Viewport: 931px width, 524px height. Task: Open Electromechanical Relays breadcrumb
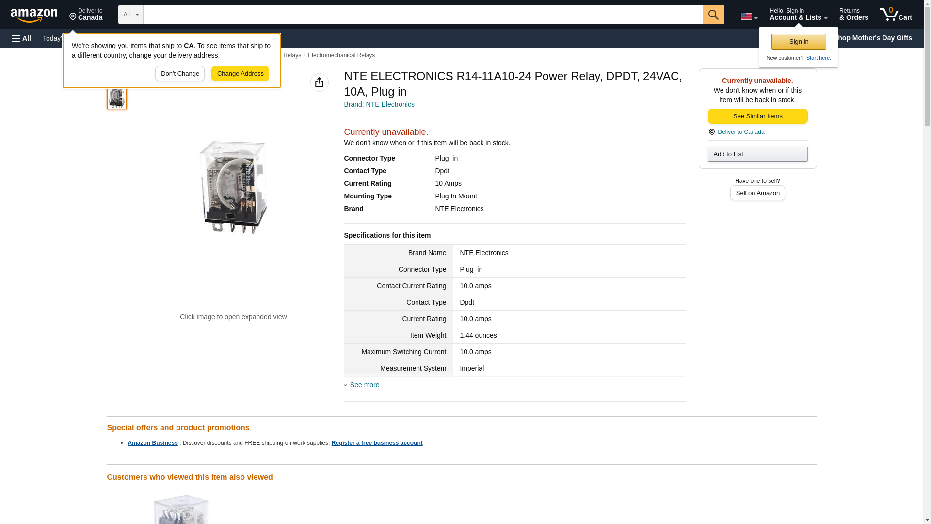click(x=341, y=55)
